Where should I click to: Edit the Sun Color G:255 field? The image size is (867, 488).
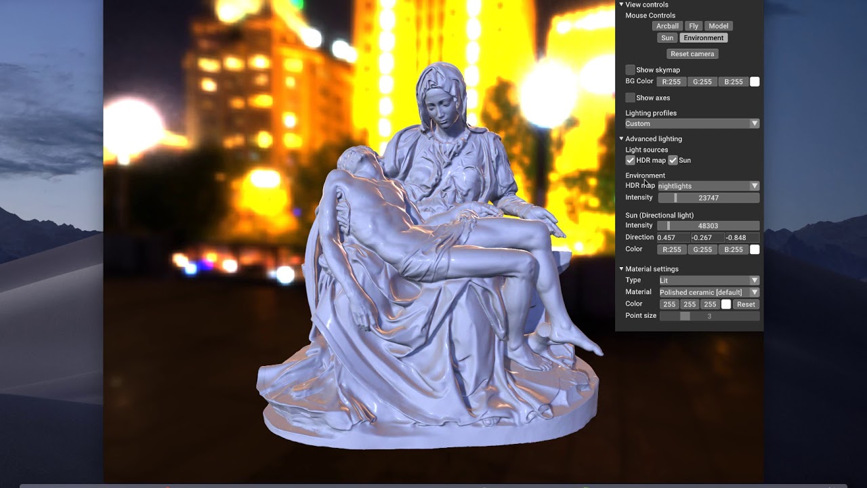point(702,249)
